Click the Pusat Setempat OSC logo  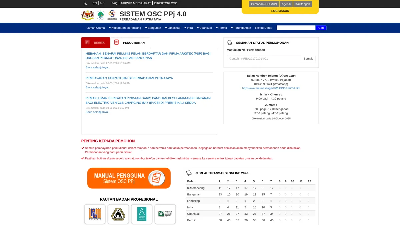[x=112, y=15]
